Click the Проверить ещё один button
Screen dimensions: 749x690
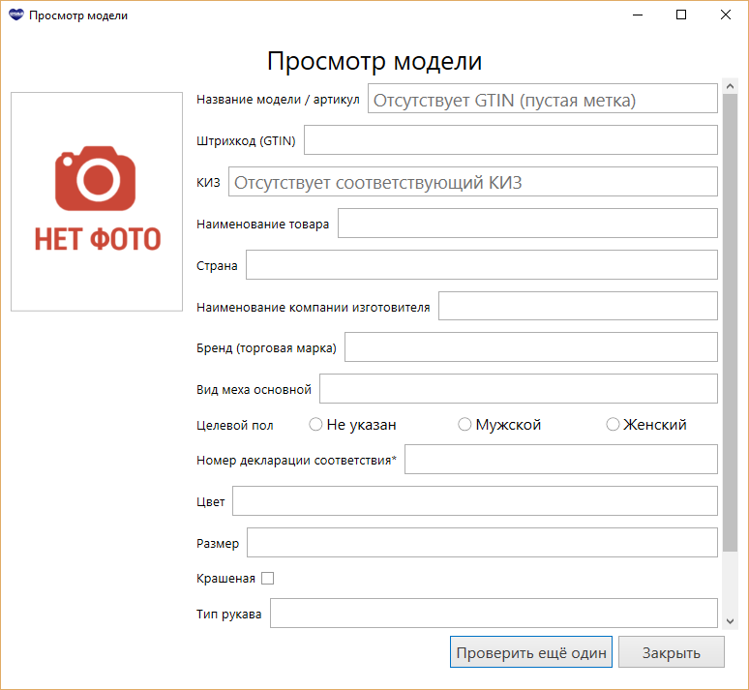click(x=531, y=652)
